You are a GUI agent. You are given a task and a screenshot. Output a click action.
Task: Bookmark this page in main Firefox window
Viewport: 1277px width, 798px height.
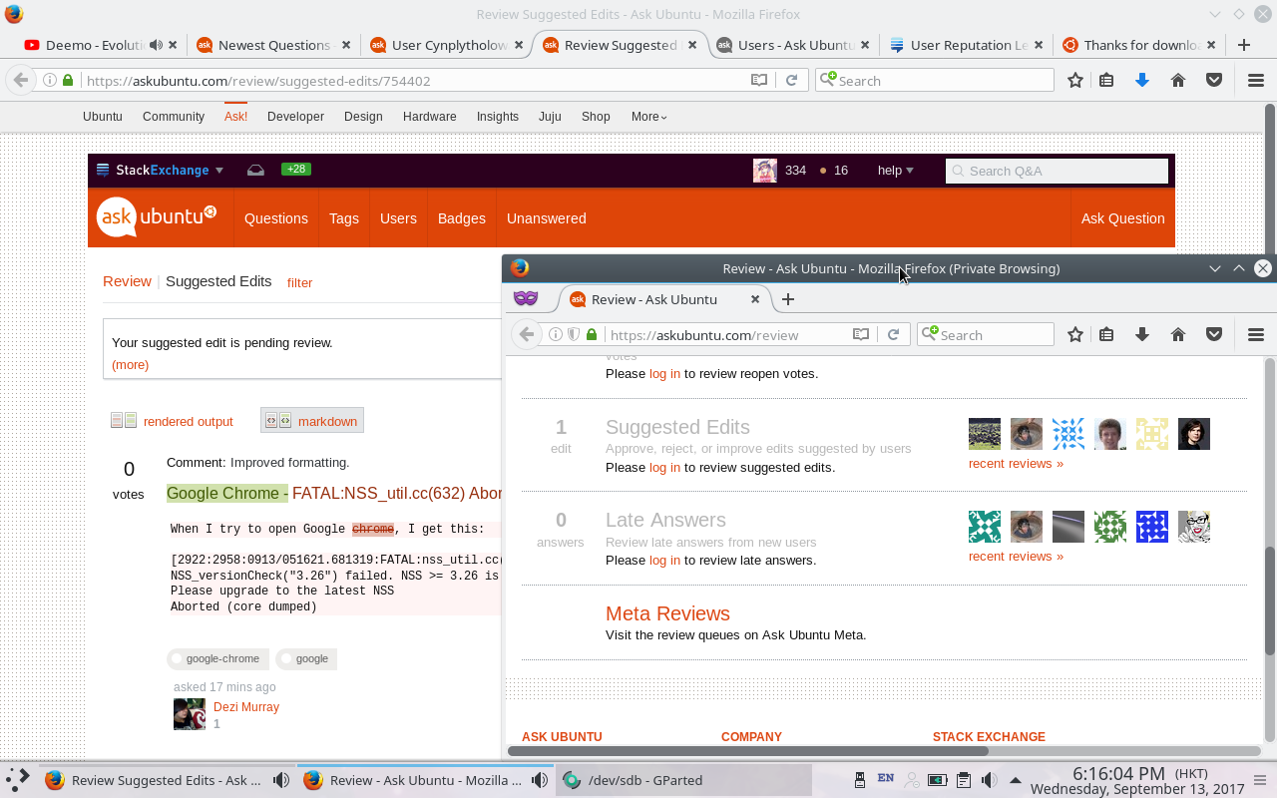(1074, 81)
